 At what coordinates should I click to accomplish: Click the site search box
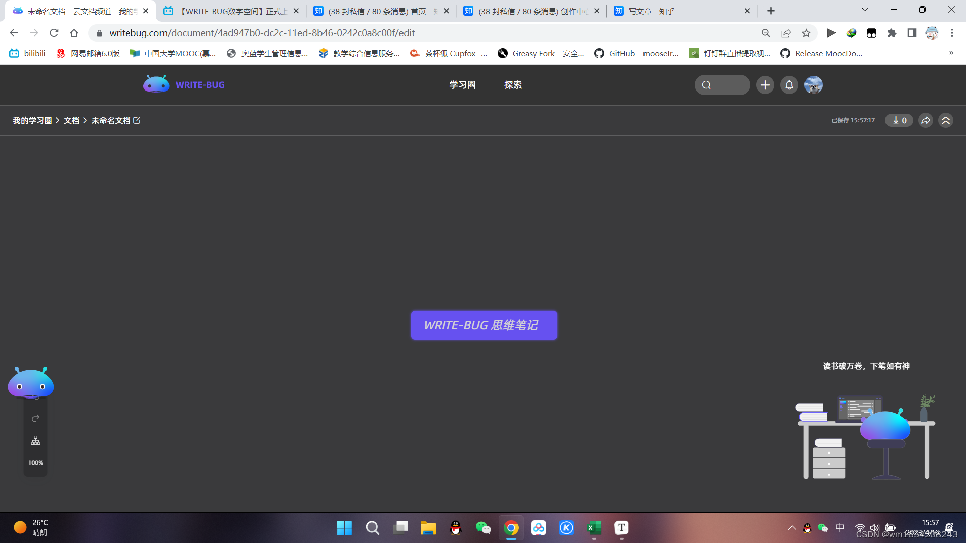722,85
